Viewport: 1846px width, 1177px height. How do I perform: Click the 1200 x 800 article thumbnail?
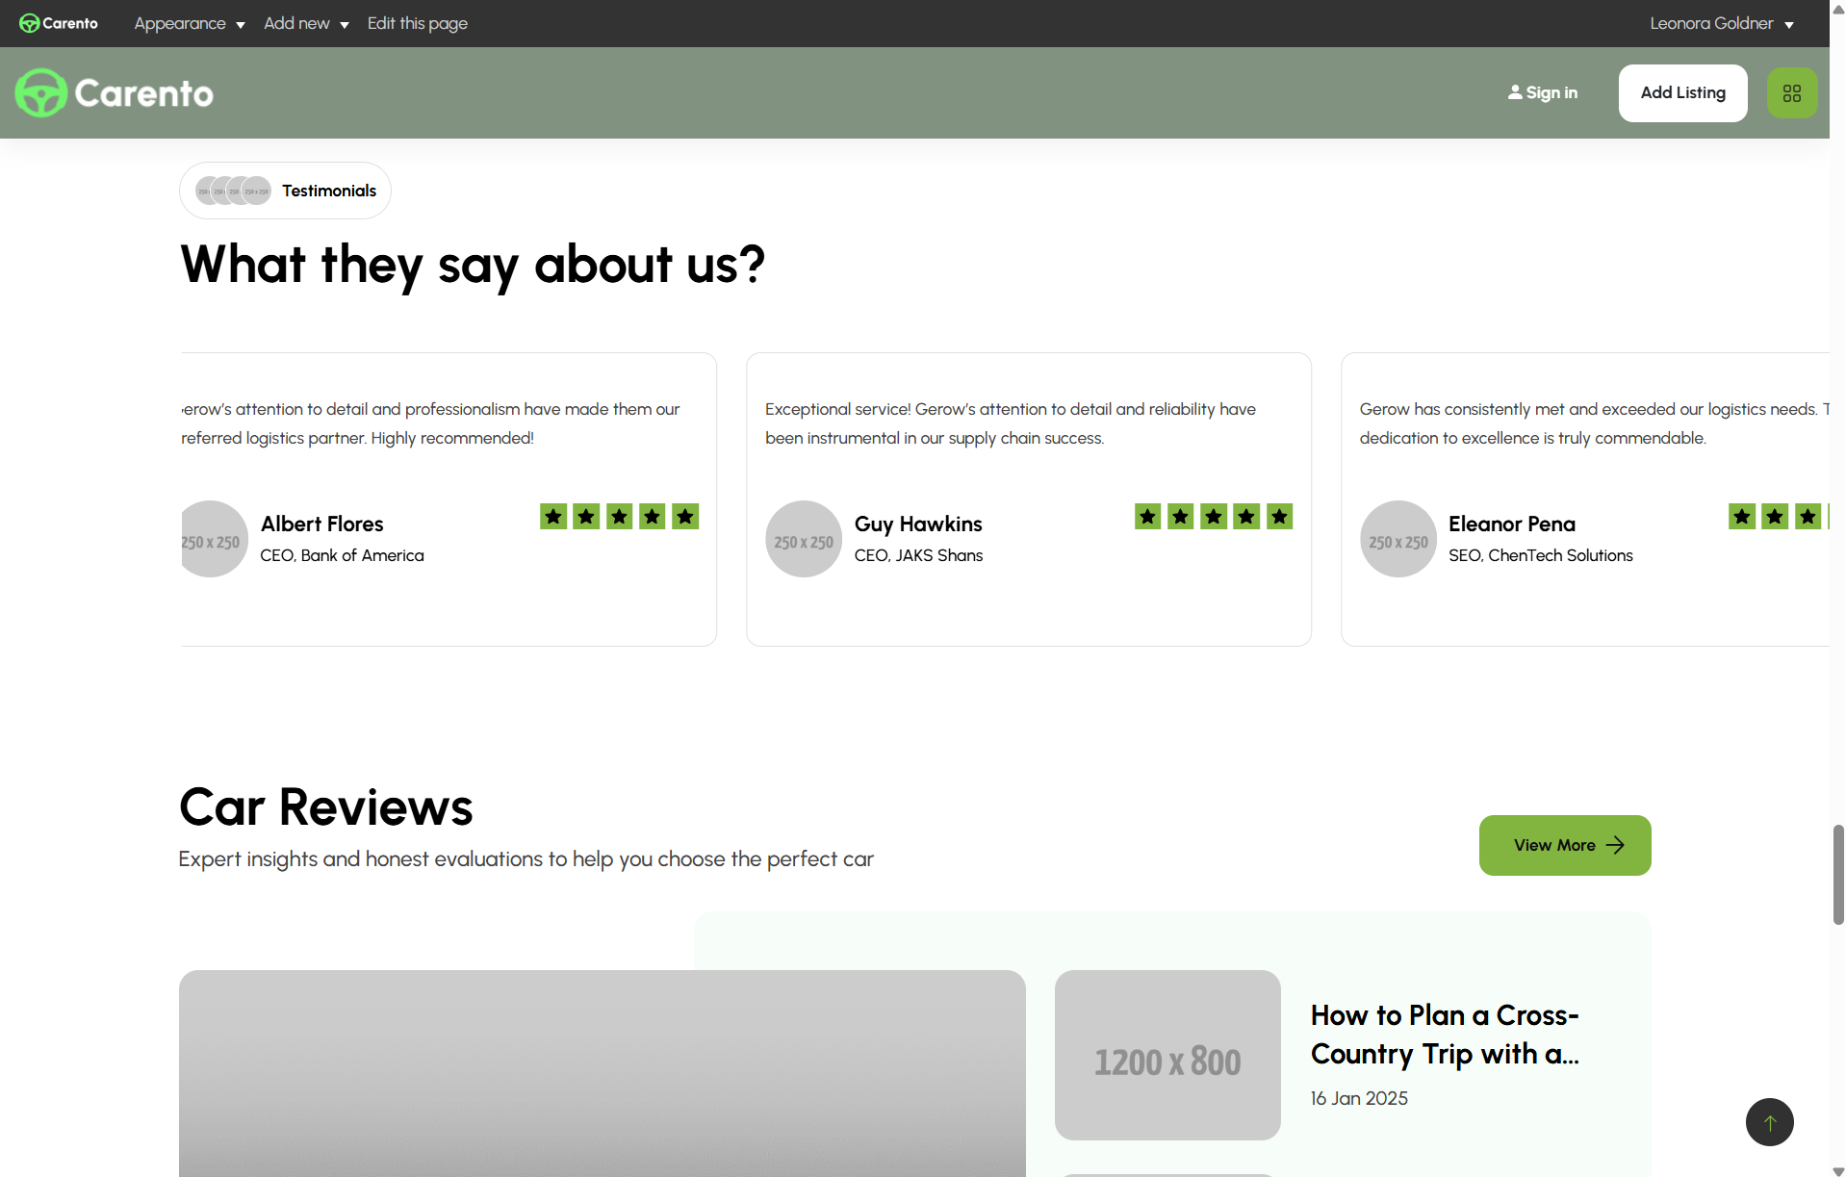click(x=1167, y=1055)
